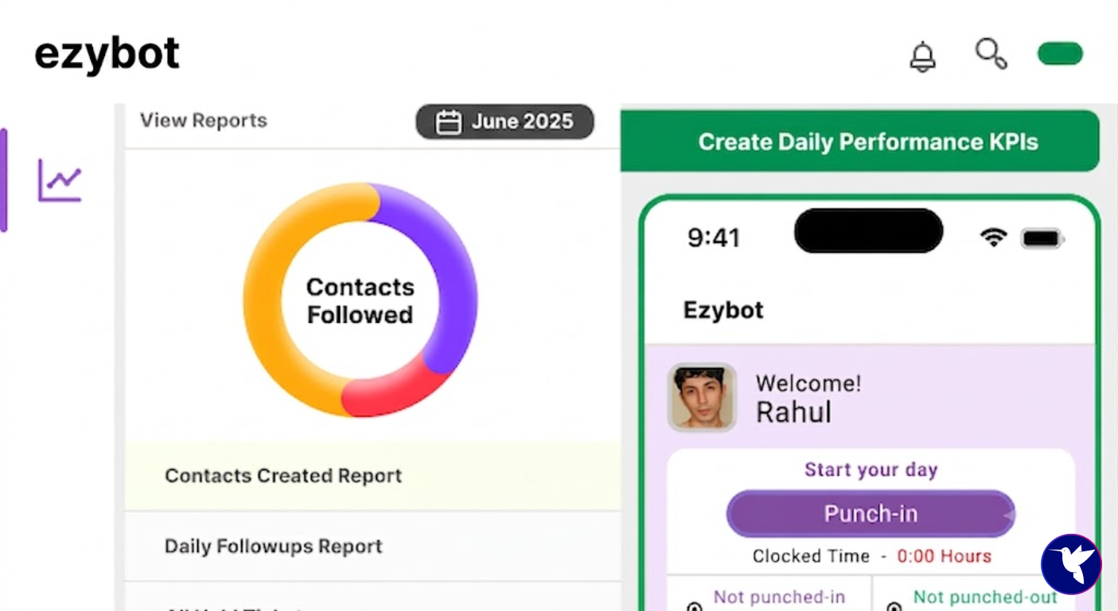Image resolution: width=1118 pixels, height=611 pixels.
Task: Click the search magnifier icon
Action: [x=991, y=53]
